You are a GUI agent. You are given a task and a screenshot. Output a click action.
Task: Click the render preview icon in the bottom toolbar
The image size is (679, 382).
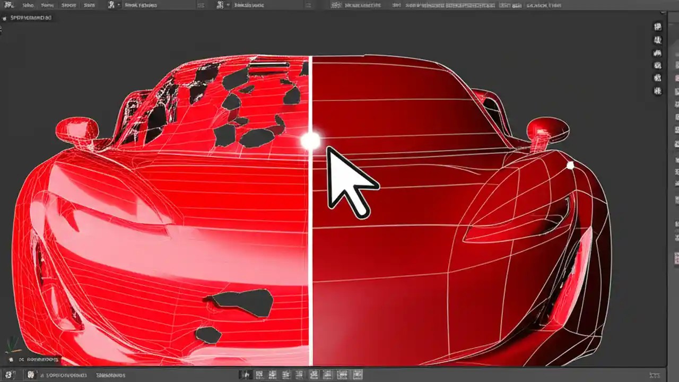point(359,374)
